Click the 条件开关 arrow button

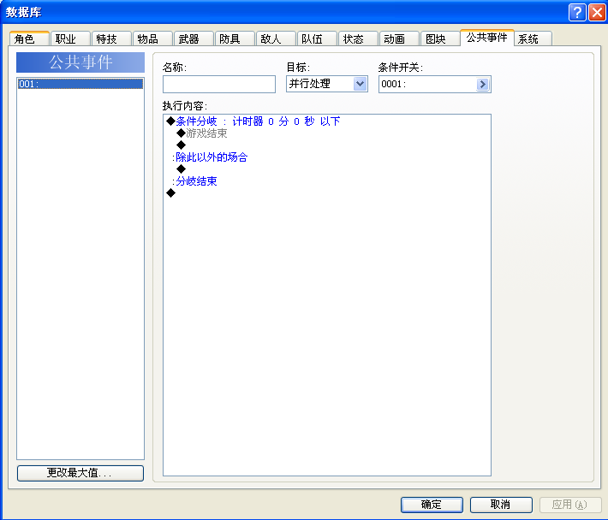(x=482, y=84)
